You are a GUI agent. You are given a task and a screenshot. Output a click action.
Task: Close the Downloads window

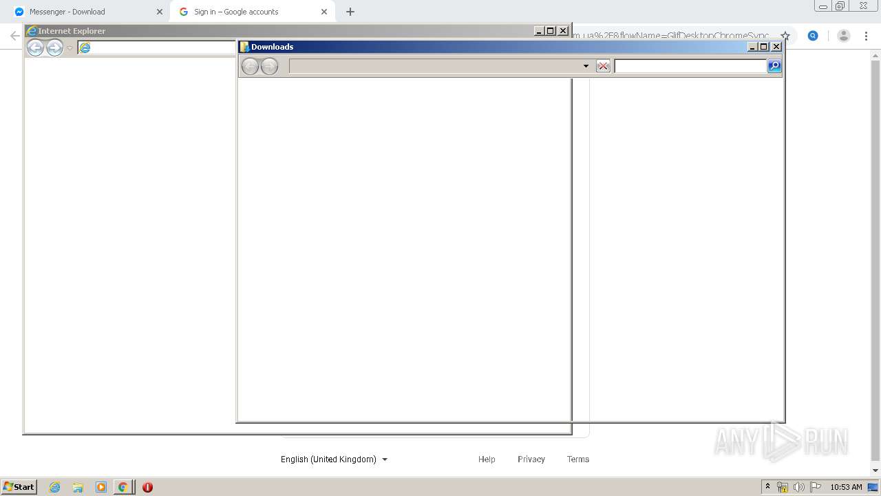pyautogui.click(x=776, y=47)
